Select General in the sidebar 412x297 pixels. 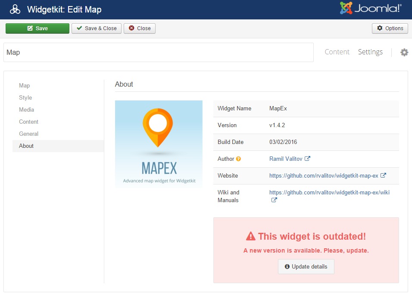pos(58,134)
